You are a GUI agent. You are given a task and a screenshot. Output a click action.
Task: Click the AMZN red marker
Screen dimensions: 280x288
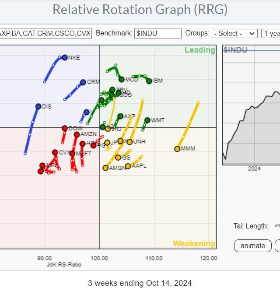[x=77, y=134]
